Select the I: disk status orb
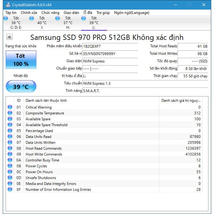Screen dimensions: 214x214 (x=32, y=18)
